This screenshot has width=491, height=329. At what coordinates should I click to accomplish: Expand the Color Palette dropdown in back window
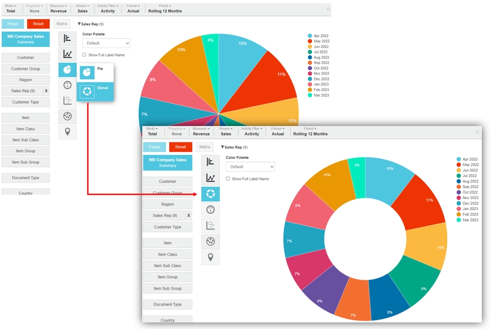pos(106,43)
